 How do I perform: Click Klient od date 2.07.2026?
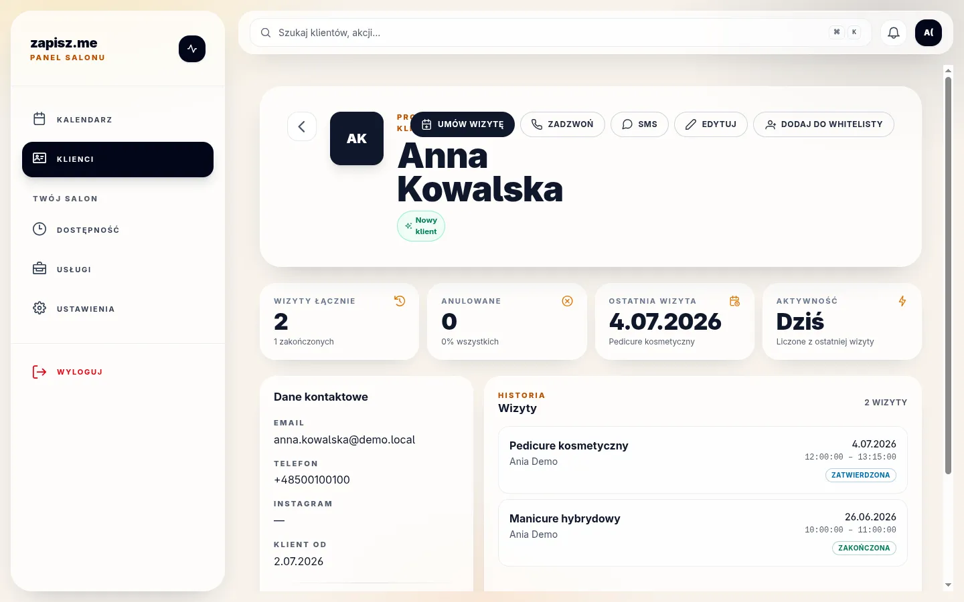point(299,561)
